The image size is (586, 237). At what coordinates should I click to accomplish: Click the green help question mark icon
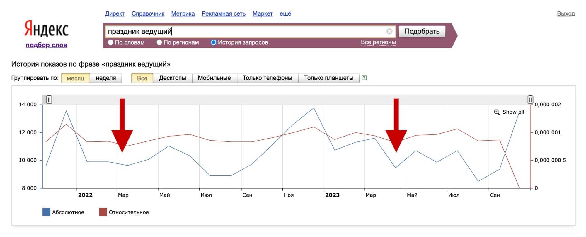tap(364, 78)
